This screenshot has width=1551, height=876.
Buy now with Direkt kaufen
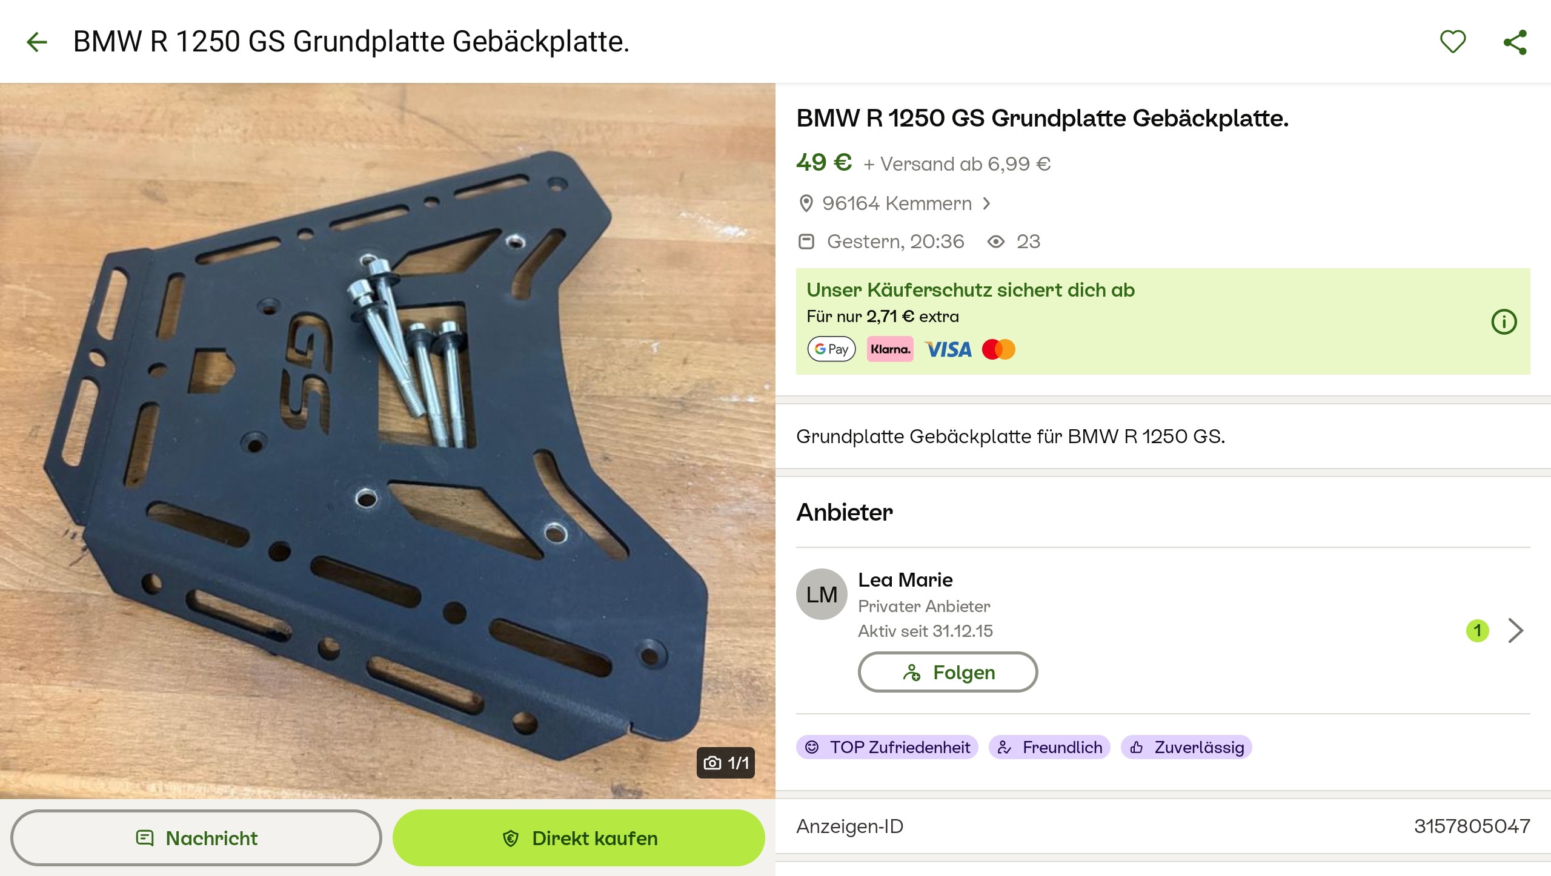click(x=579, y=838)
